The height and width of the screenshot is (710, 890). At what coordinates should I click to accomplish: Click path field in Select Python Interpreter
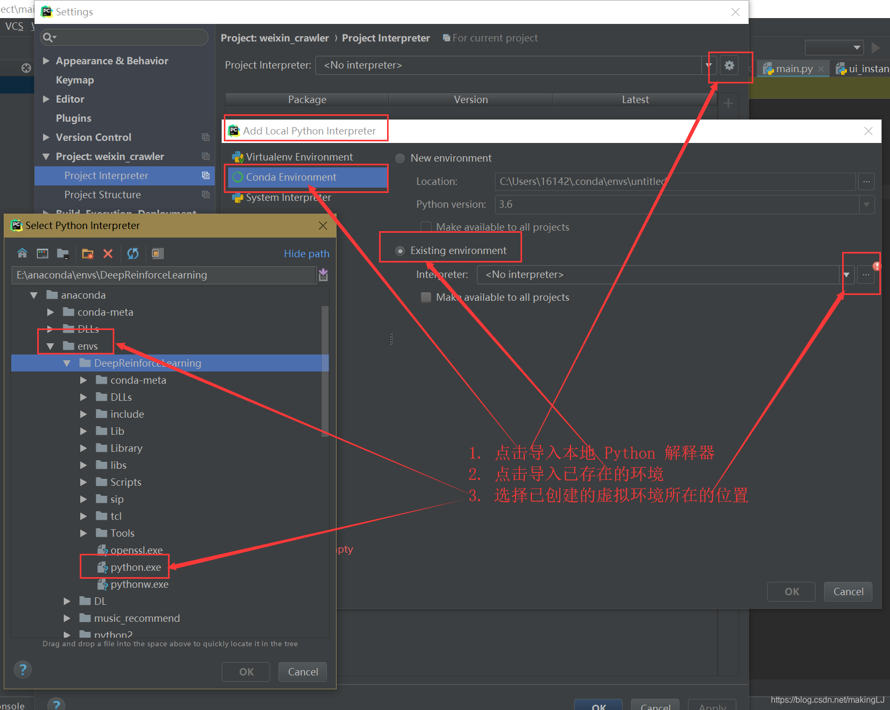click(164, 275)
